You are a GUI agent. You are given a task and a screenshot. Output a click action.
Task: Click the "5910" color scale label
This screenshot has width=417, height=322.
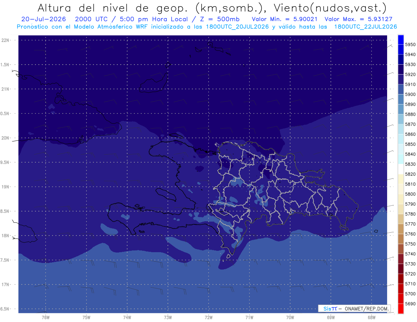click(x=410, y=84)
